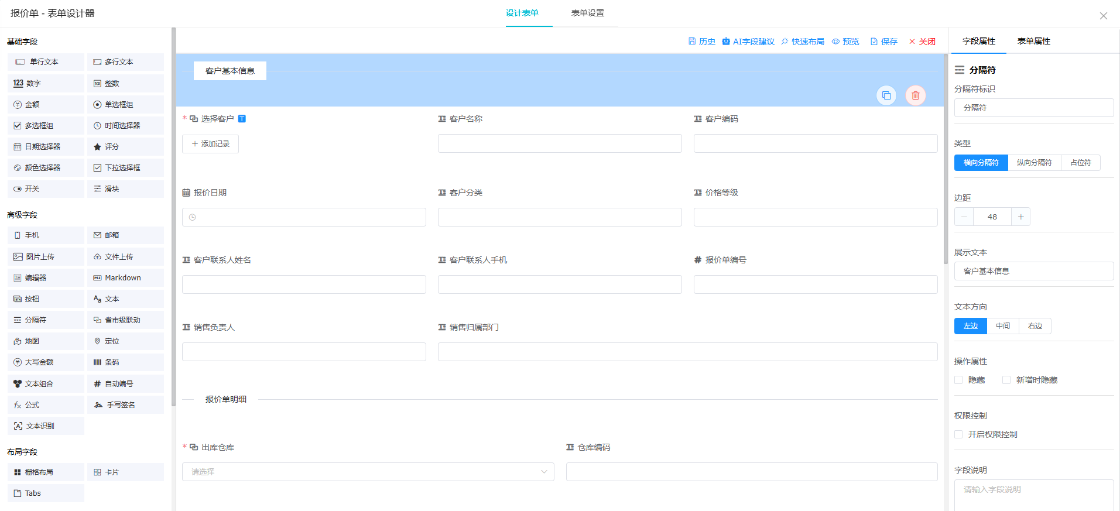Choose the 金额 field component
Viewport: 1120px width, 511px height.
pos(46,105)
